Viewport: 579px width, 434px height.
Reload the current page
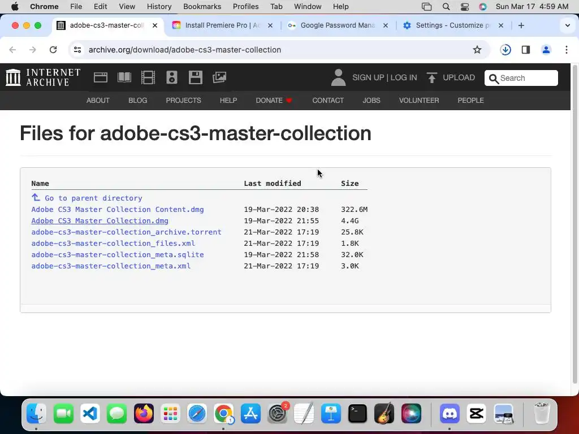tap(53, 50)
